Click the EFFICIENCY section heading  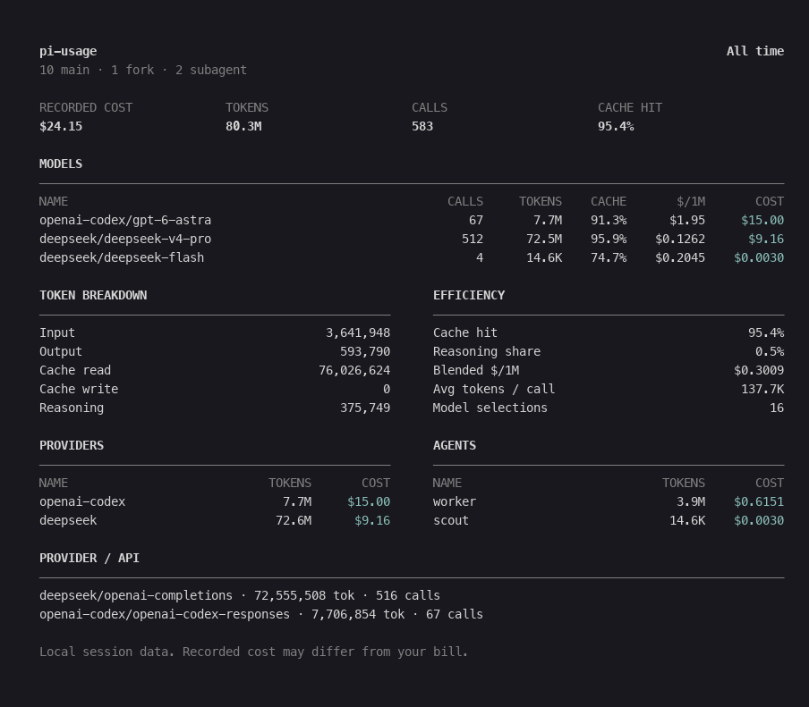469,295
